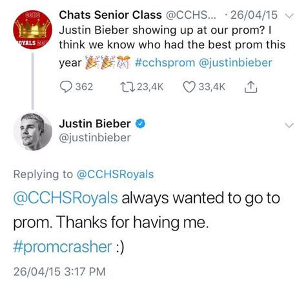Tap the share upload icon
The image size is (306, 286).
click(250, 87)
